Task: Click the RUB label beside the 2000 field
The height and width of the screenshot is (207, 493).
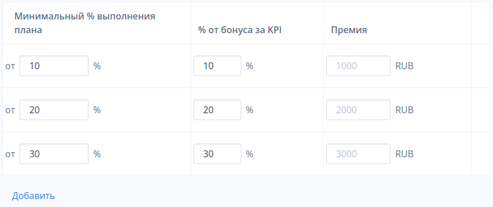Action: (404, 110)
